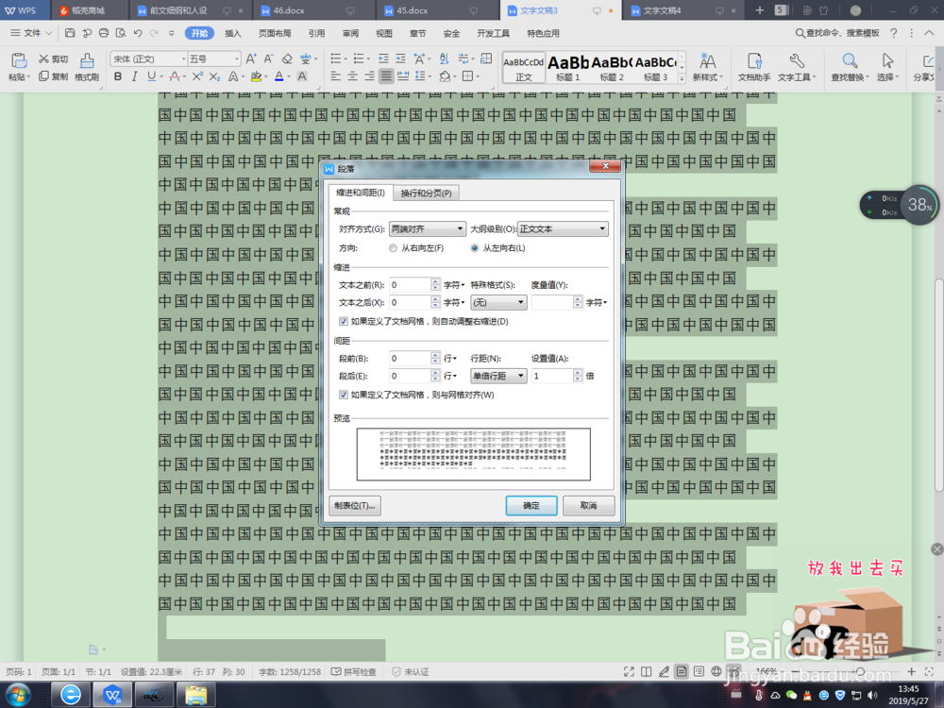Switch to the 插入 (Insert) ribbon tab
The width and height of the screenshot is (944, 708).
[x=233, y=33]
